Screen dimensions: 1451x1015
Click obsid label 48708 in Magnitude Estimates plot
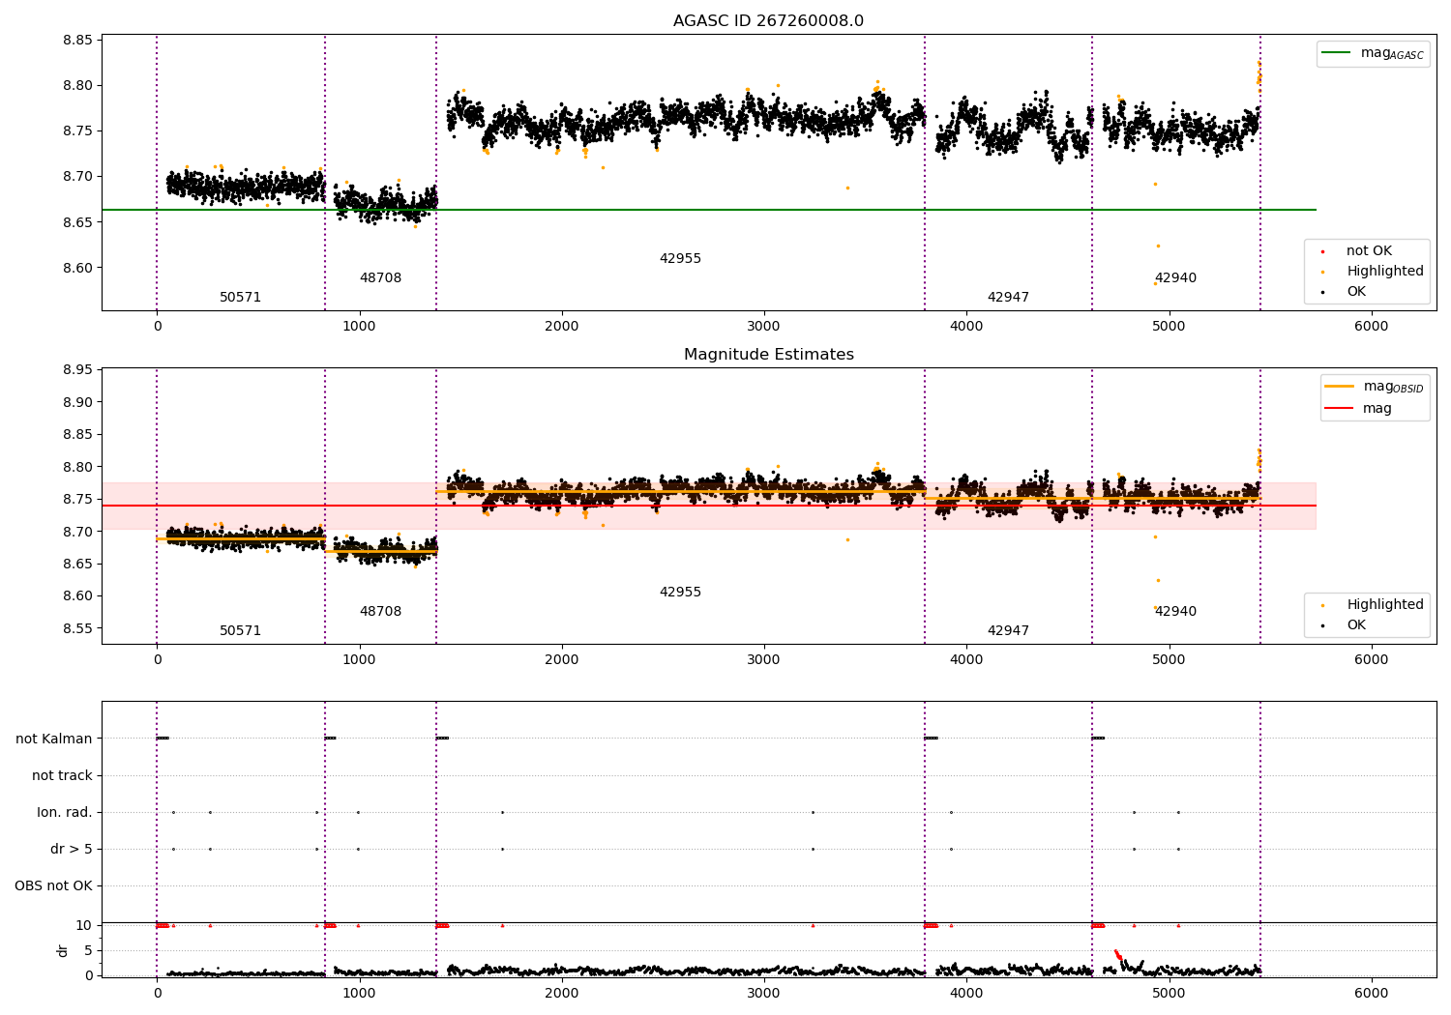tap(380, 612)
